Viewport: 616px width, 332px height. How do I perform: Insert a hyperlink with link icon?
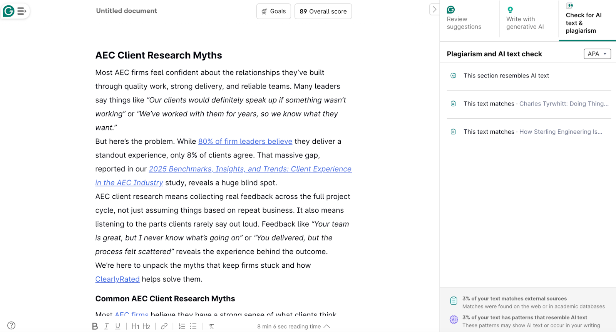click(164, 326)
